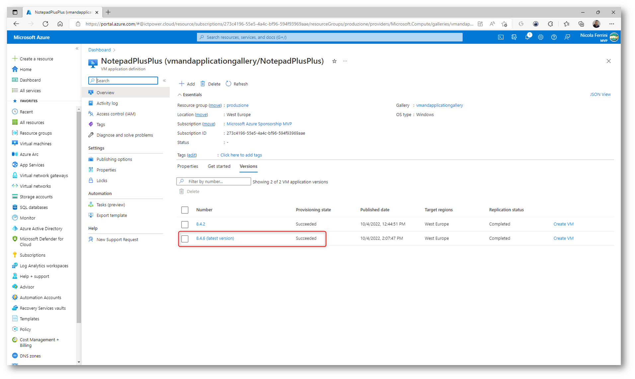The width and height of the screenshot is (635, 379).
Task: Open the Directories and subscriptions filter icon
Action: coord(514,37)
